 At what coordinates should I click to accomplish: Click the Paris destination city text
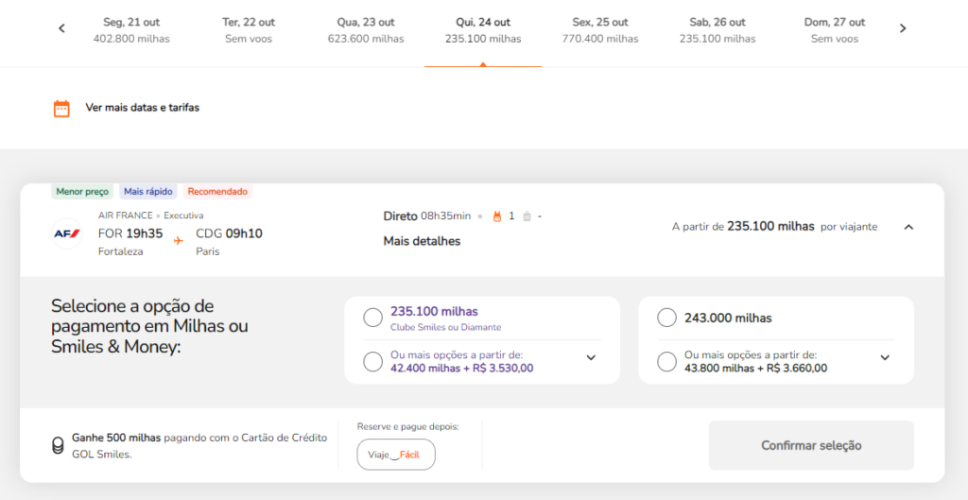tap(207, 251)
